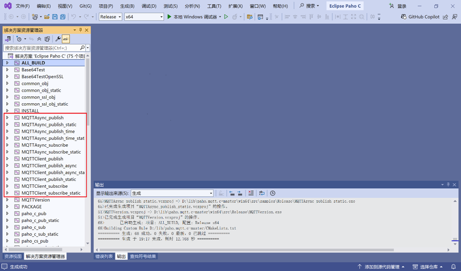Open the Find in Files folder icon
Image resolution: width=461 pixels, height=271 pixels.
click(250, 17)
